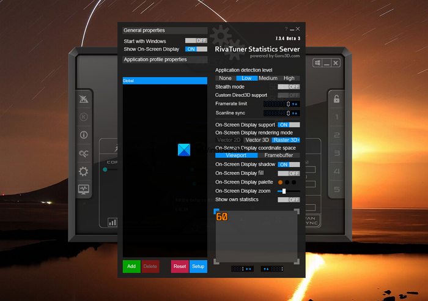Toggle the profile lock icon in Afterburner
The height and width of the screenshot is (301, 428).
(336, 99)
